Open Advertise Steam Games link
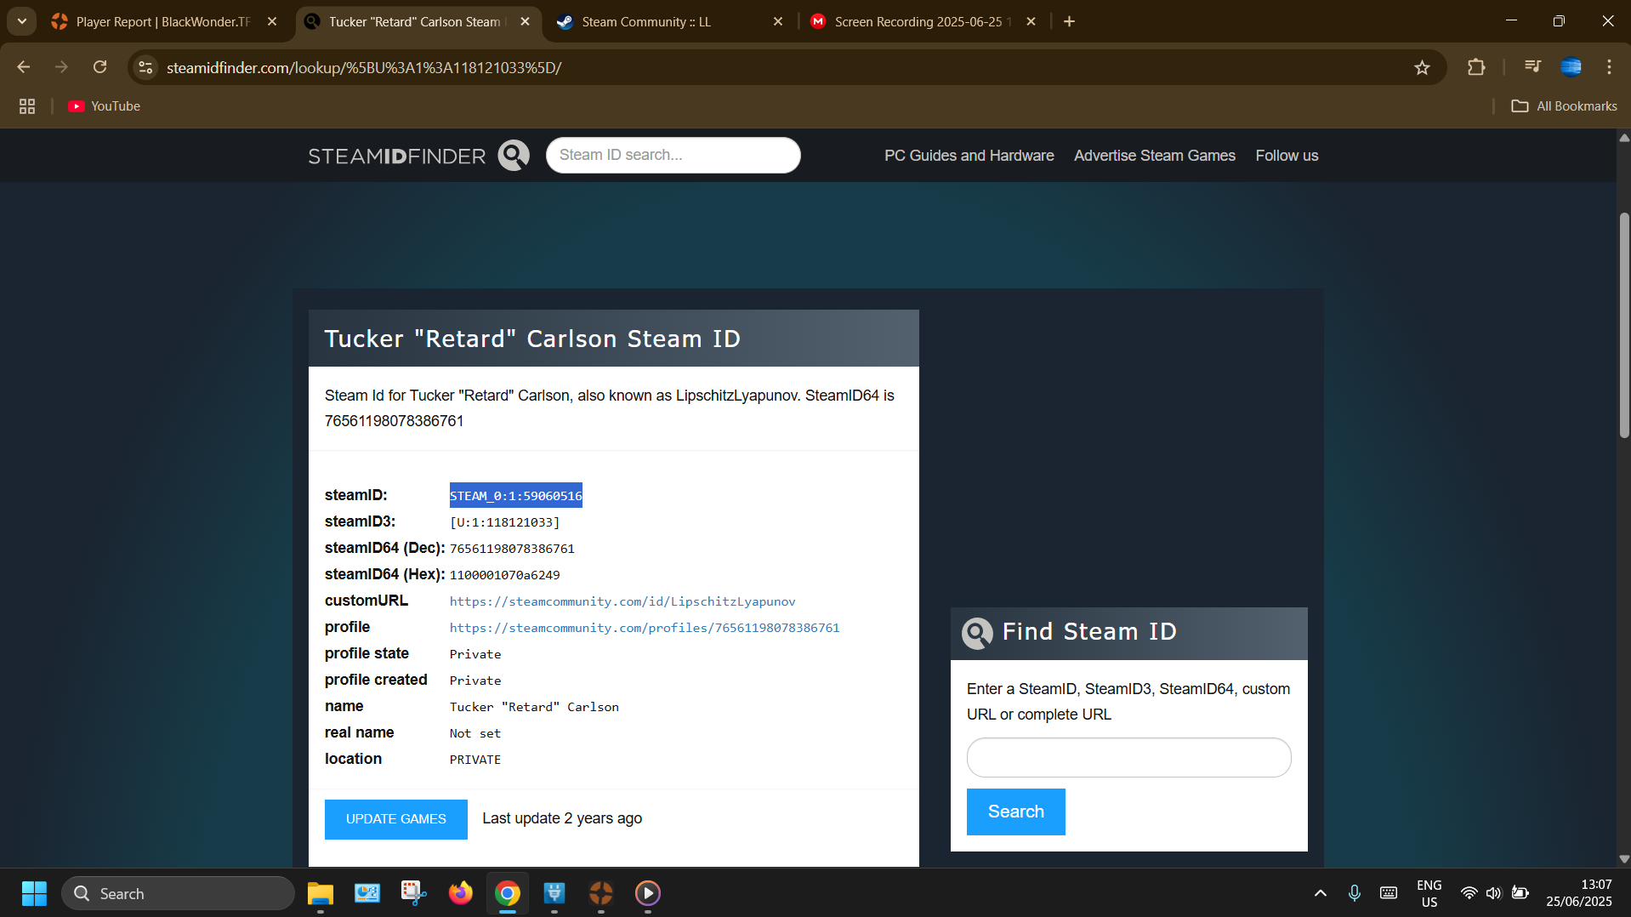This screenshot has height=917, width=1631. click(x=1154, y=156)
